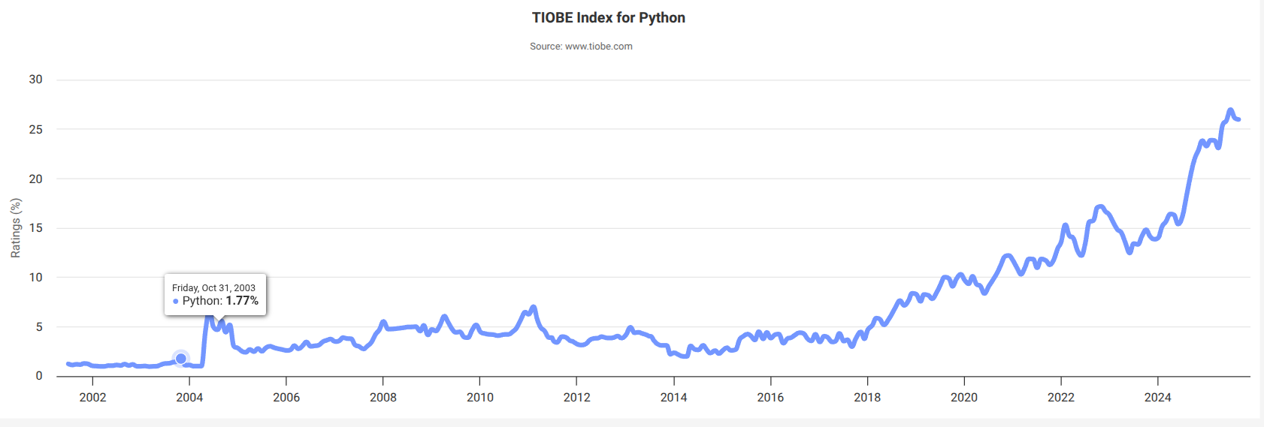The image size is (1264, 427).
Task: Click the 2004 x-axis label
Action: (x=189, y=398)
